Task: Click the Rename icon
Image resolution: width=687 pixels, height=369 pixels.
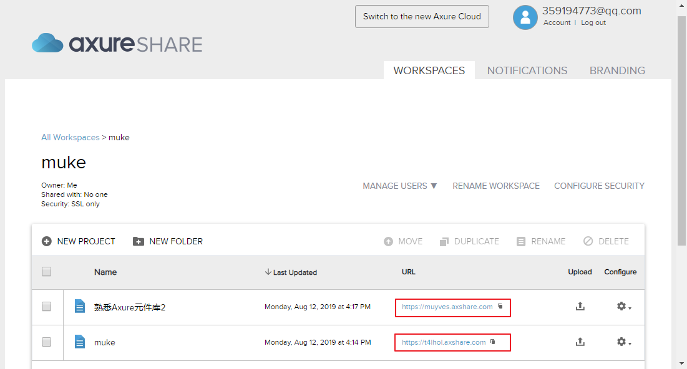Action: [520, 242]
